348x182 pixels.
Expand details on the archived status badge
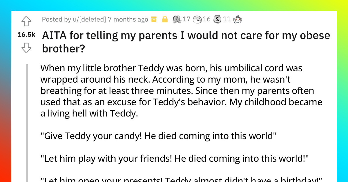(x=154, y=19)
